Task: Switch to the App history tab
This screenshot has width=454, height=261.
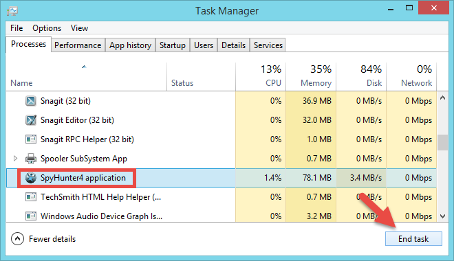Action: point(130,45)
